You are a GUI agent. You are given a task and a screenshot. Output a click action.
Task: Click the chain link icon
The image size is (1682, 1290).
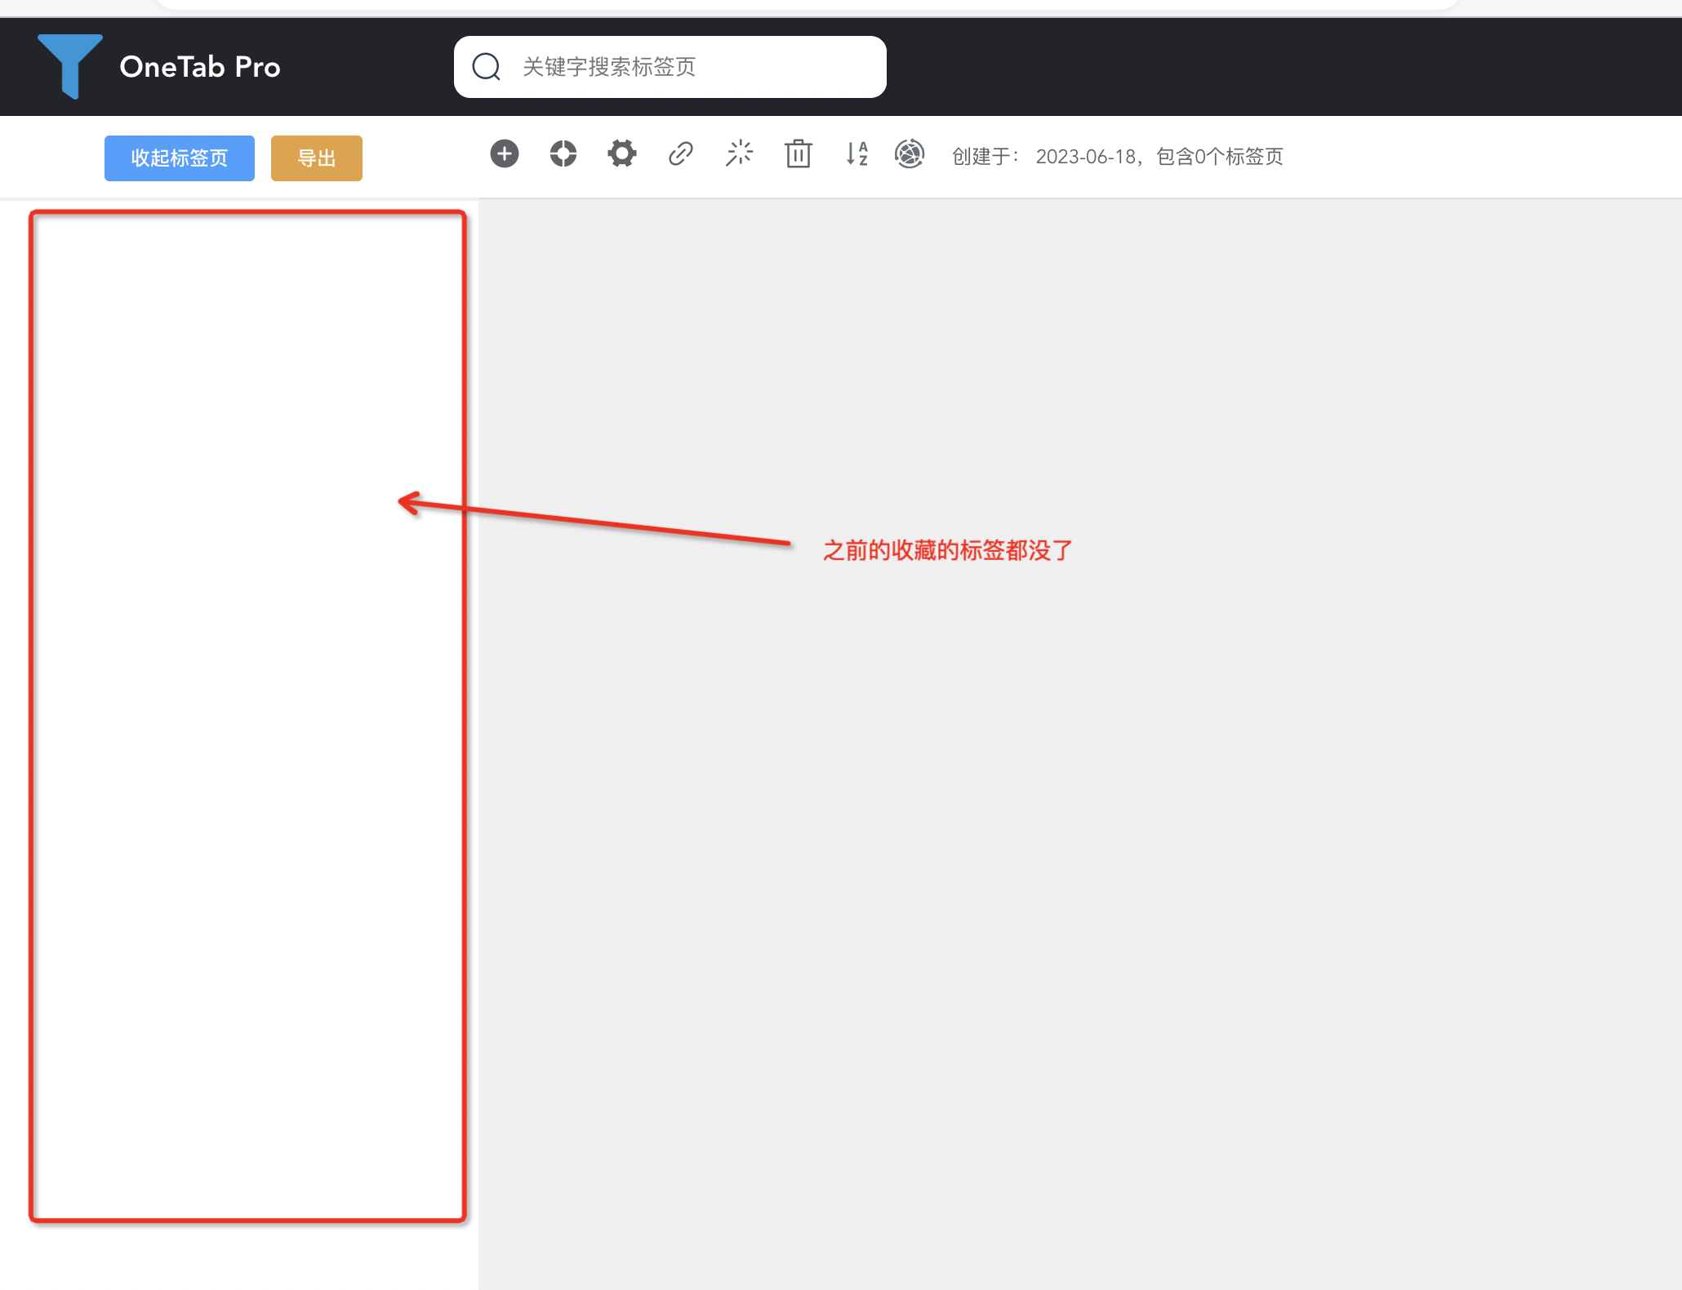pos(681,153)
